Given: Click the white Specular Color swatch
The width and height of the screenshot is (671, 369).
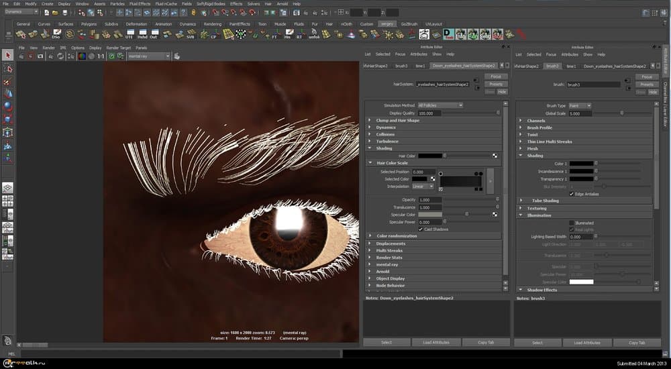Looking at the screenshot, I should pyautogui.click(x=581, y=282).
